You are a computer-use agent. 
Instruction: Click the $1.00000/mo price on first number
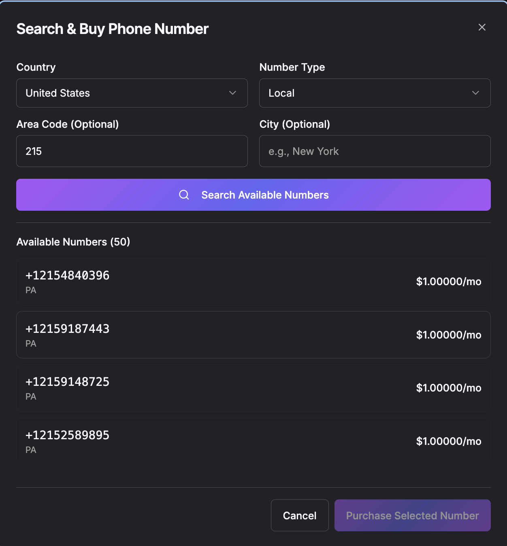point(448,281)
